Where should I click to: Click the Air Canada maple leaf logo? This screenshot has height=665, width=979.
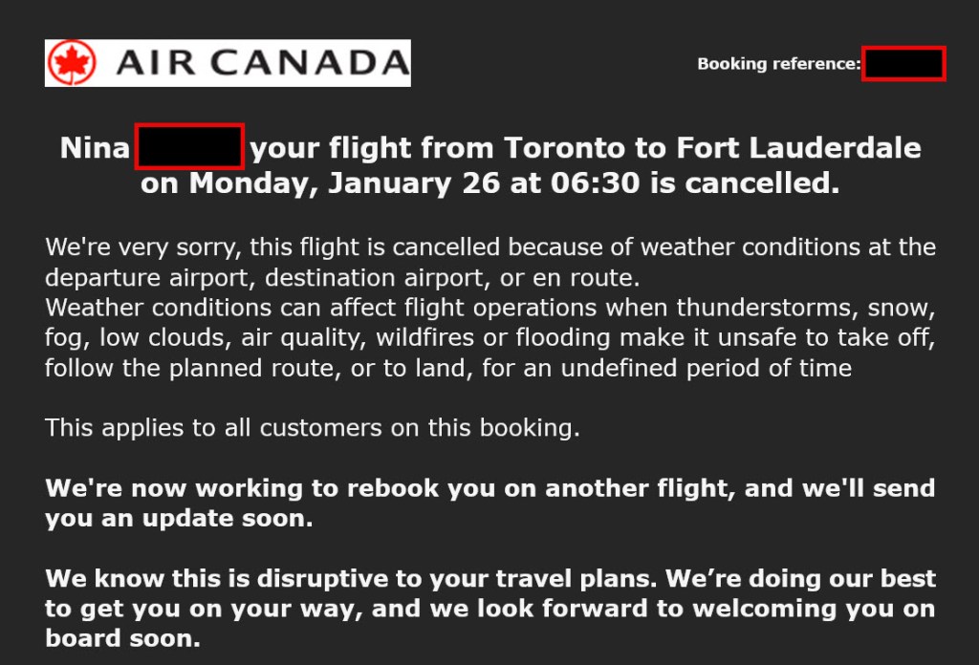coord(74,63)
